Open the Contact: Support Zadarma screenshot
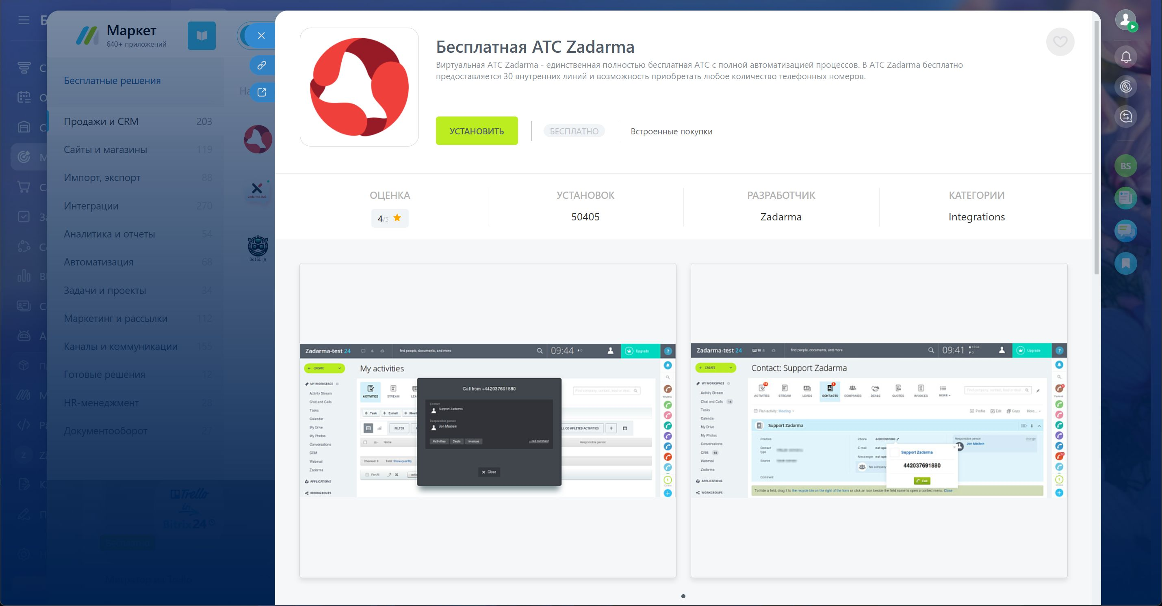 [879, 421]
